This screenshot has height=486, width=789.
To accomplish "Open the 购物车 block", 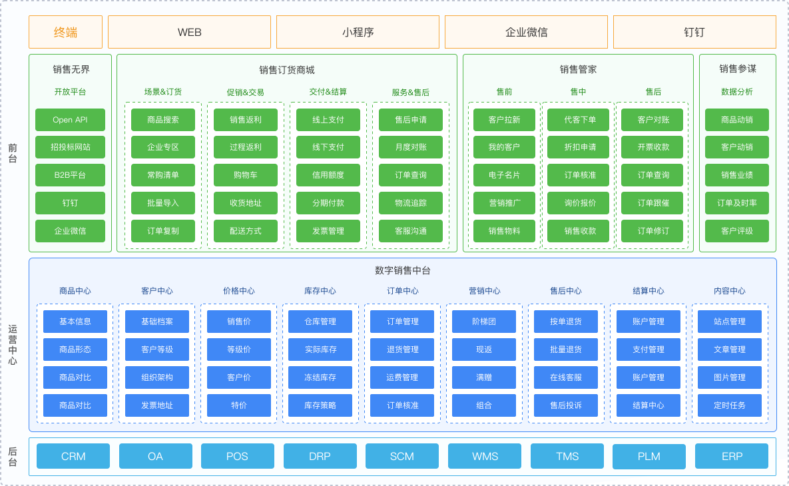I will tap(245, 175).
